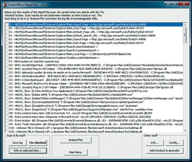Viewport: 192px width, 162px height.
Task: Check the O2 BHO G Data BankGuard entry
Action: coord(7,80)
